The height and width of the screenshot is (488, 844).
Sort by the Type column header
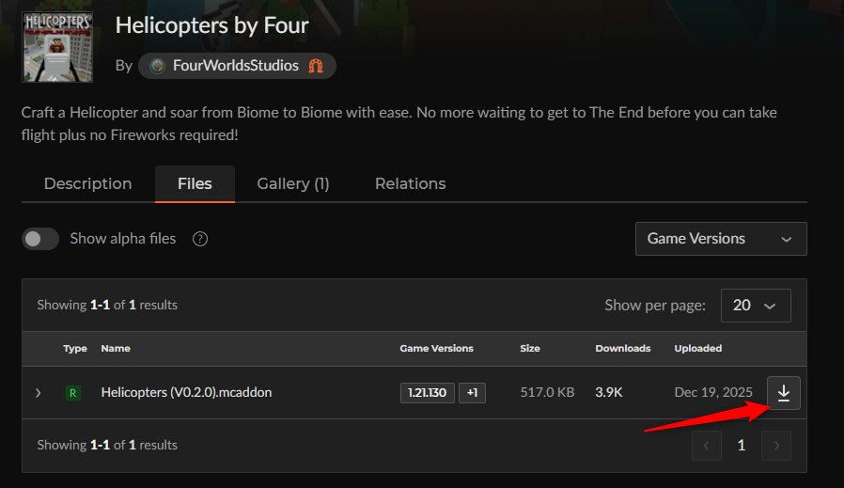pyautogui.click(x=75, y=349)
